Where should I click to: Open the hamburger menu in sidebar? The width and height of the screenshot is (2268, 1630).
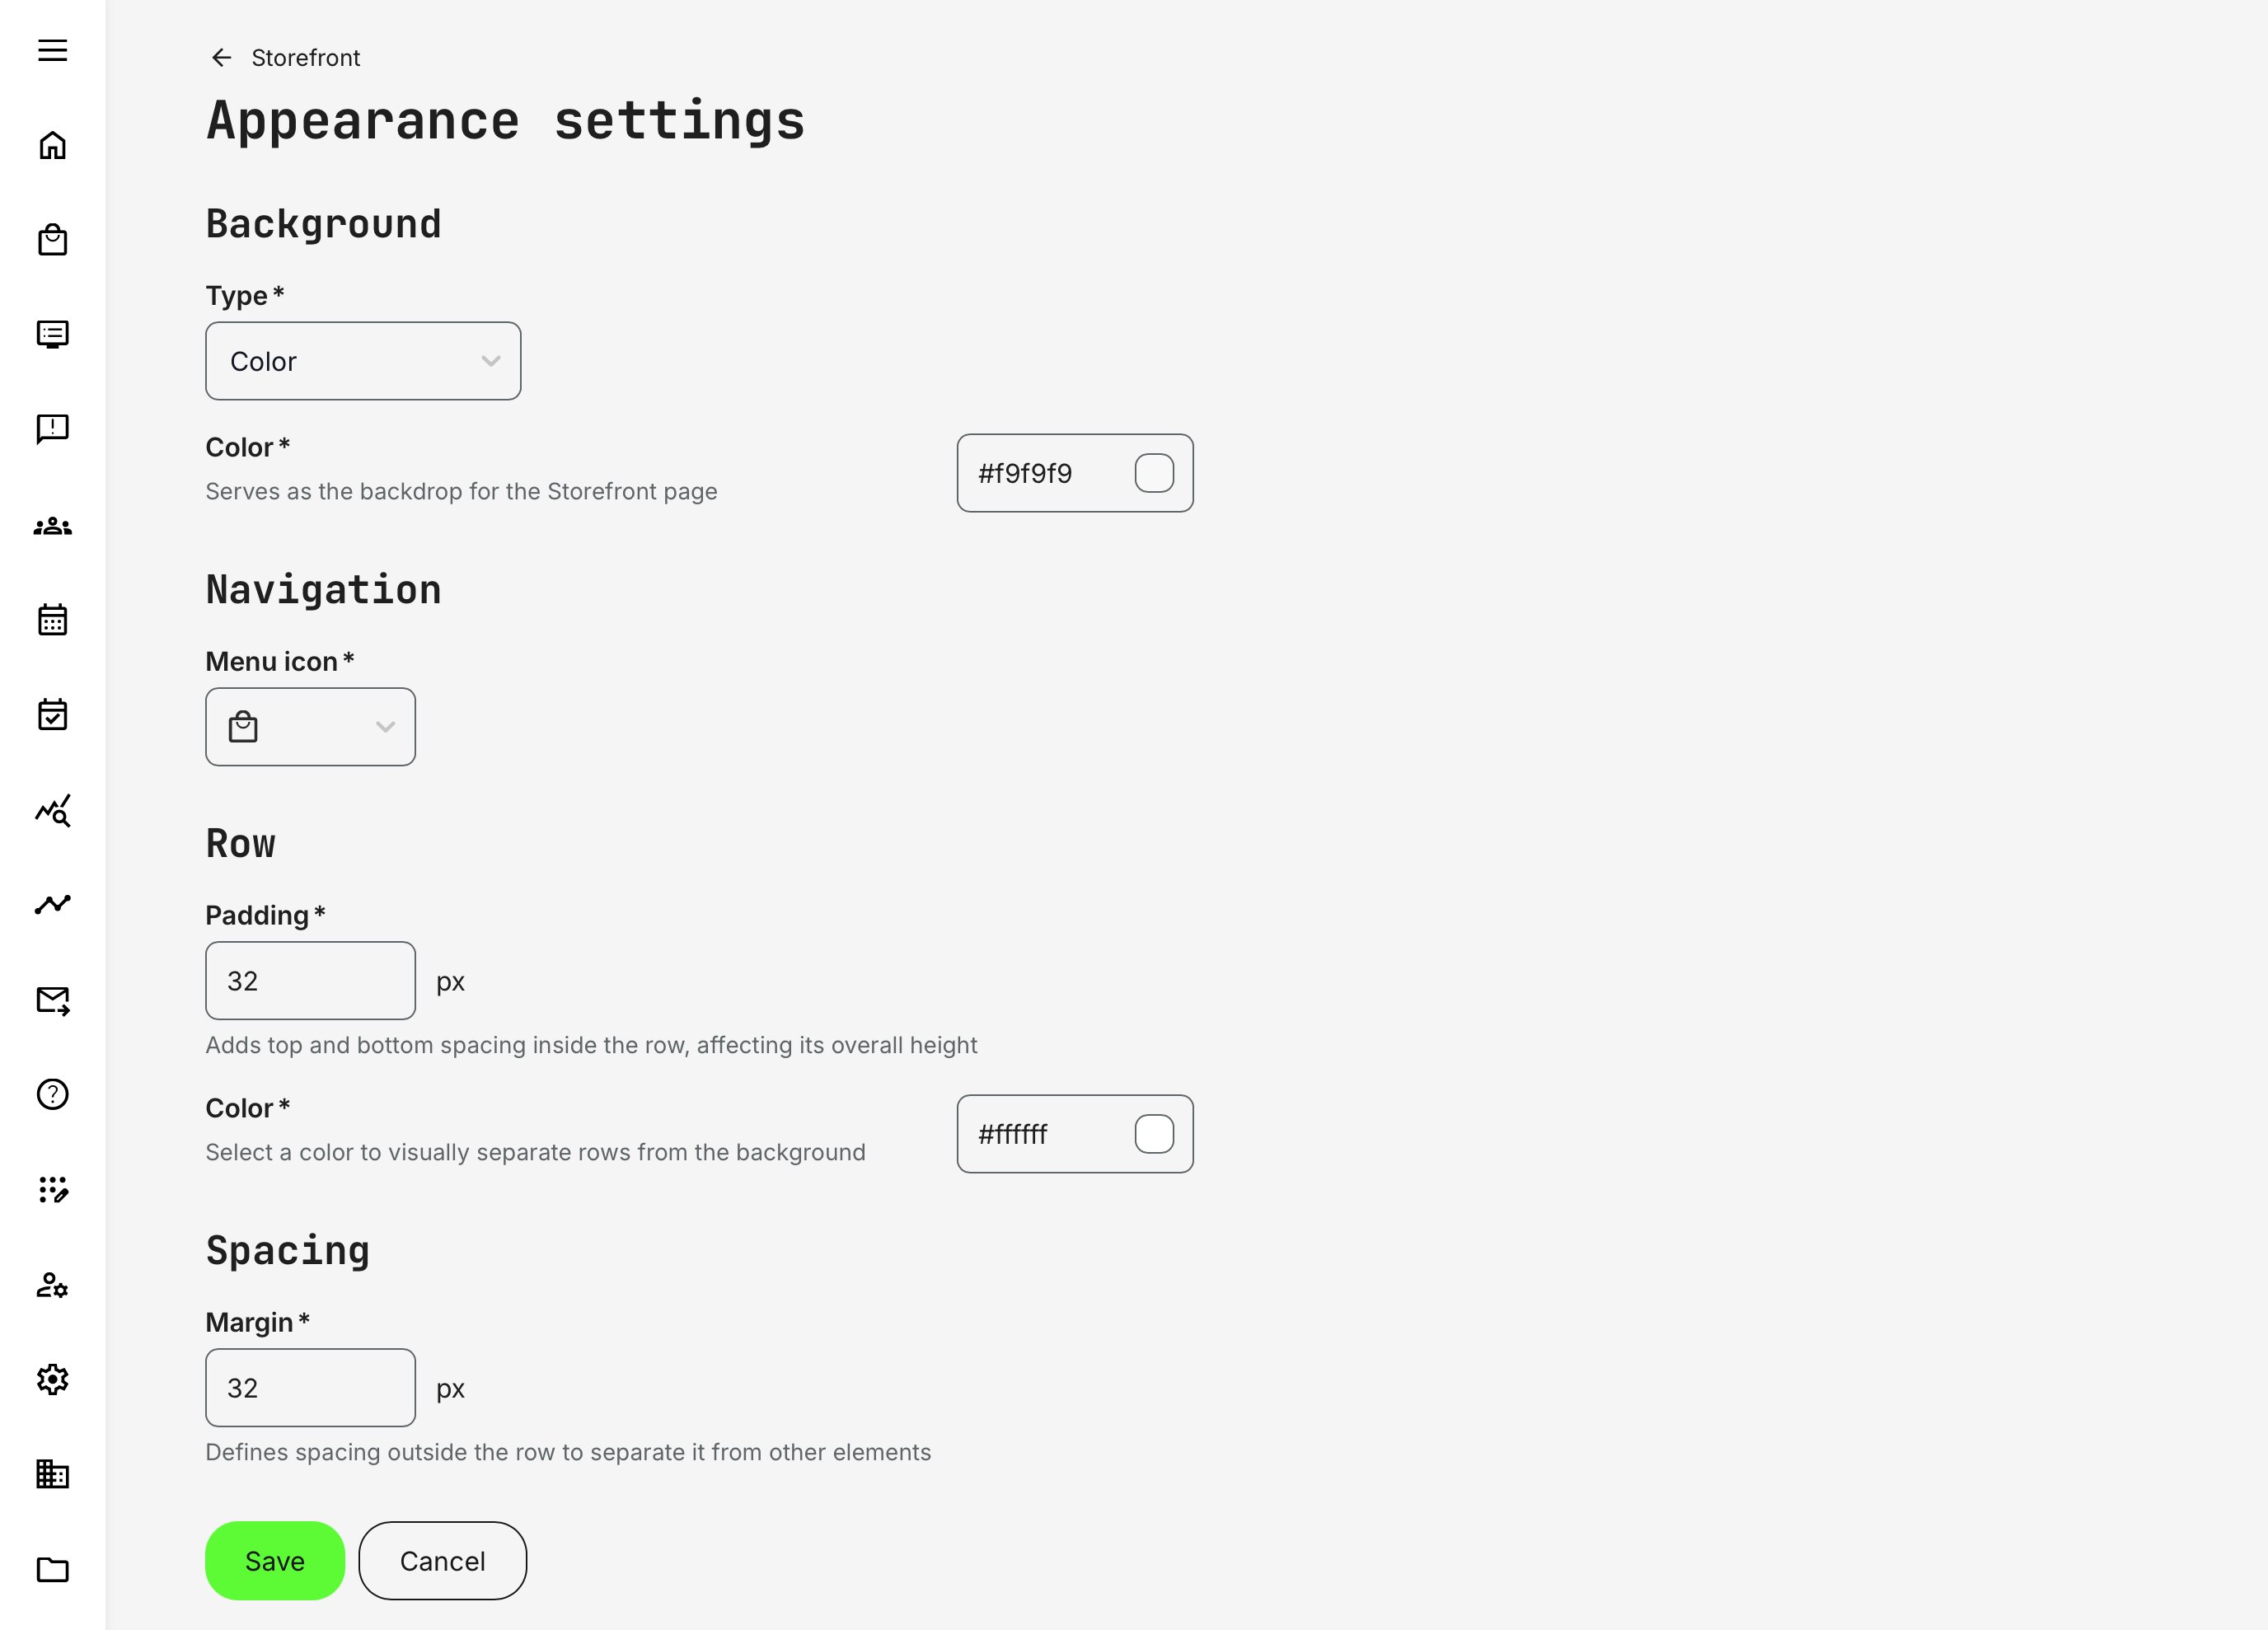tap(53, 50)
